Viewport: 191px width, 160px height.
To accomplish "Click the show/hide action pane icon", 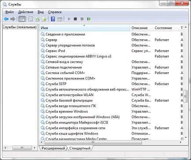I will tap(60, 19).
